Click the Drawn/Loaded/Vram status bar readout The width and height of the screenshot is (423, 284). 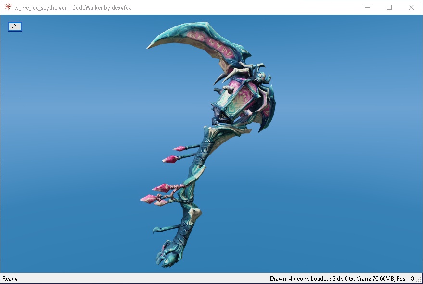342,279
